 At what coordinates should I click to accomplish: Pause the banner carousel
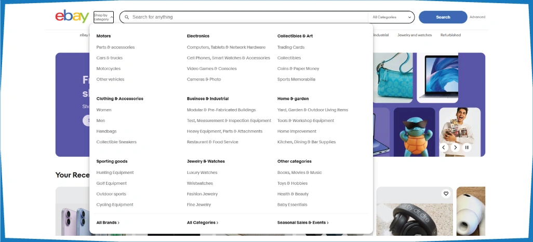click(x=467, y=147)
